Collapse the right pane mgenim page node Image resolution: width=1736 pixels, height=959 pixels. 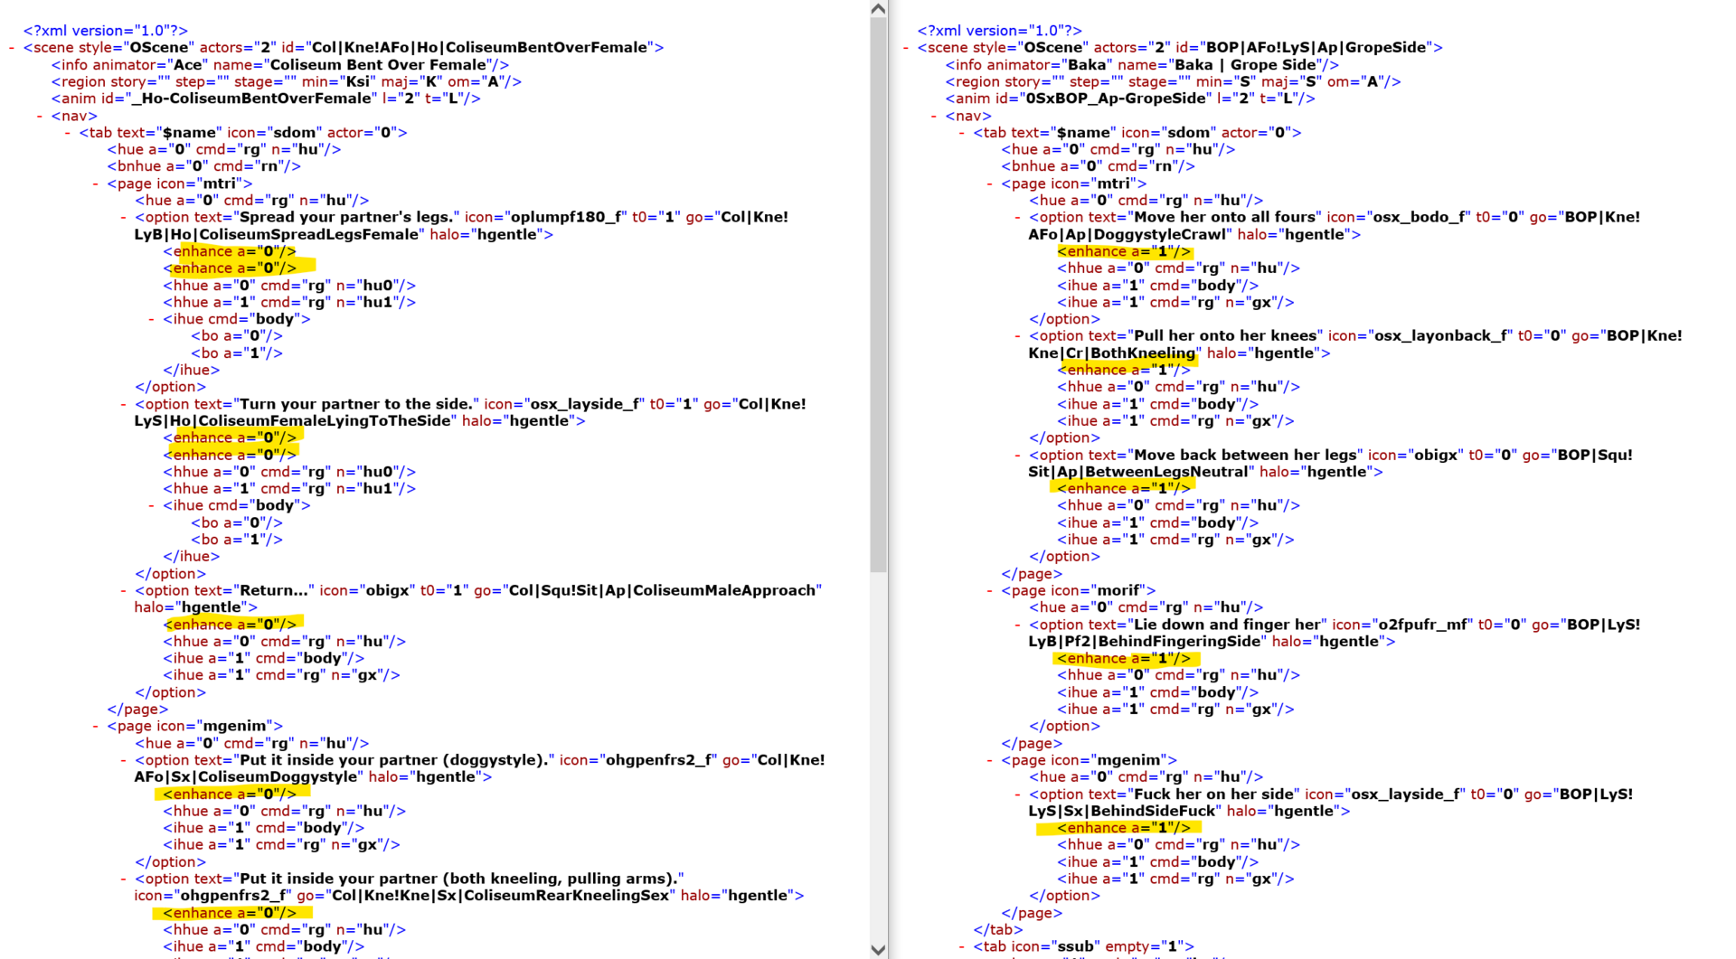click(x=990, y=760)
